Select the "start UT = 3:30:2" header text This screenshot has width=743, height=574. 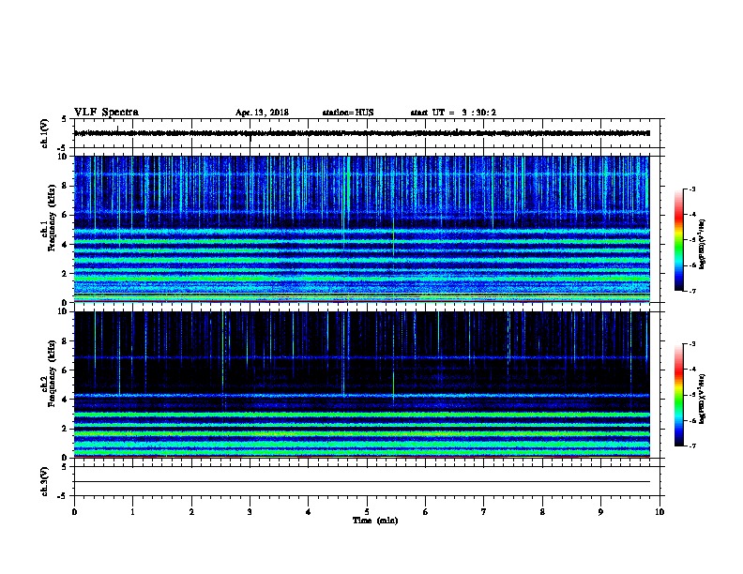pos(453,113)
